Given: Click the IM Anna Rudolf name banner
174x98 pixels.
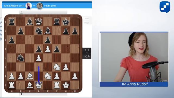Looking at the screenshot, I should click(134, 84).
